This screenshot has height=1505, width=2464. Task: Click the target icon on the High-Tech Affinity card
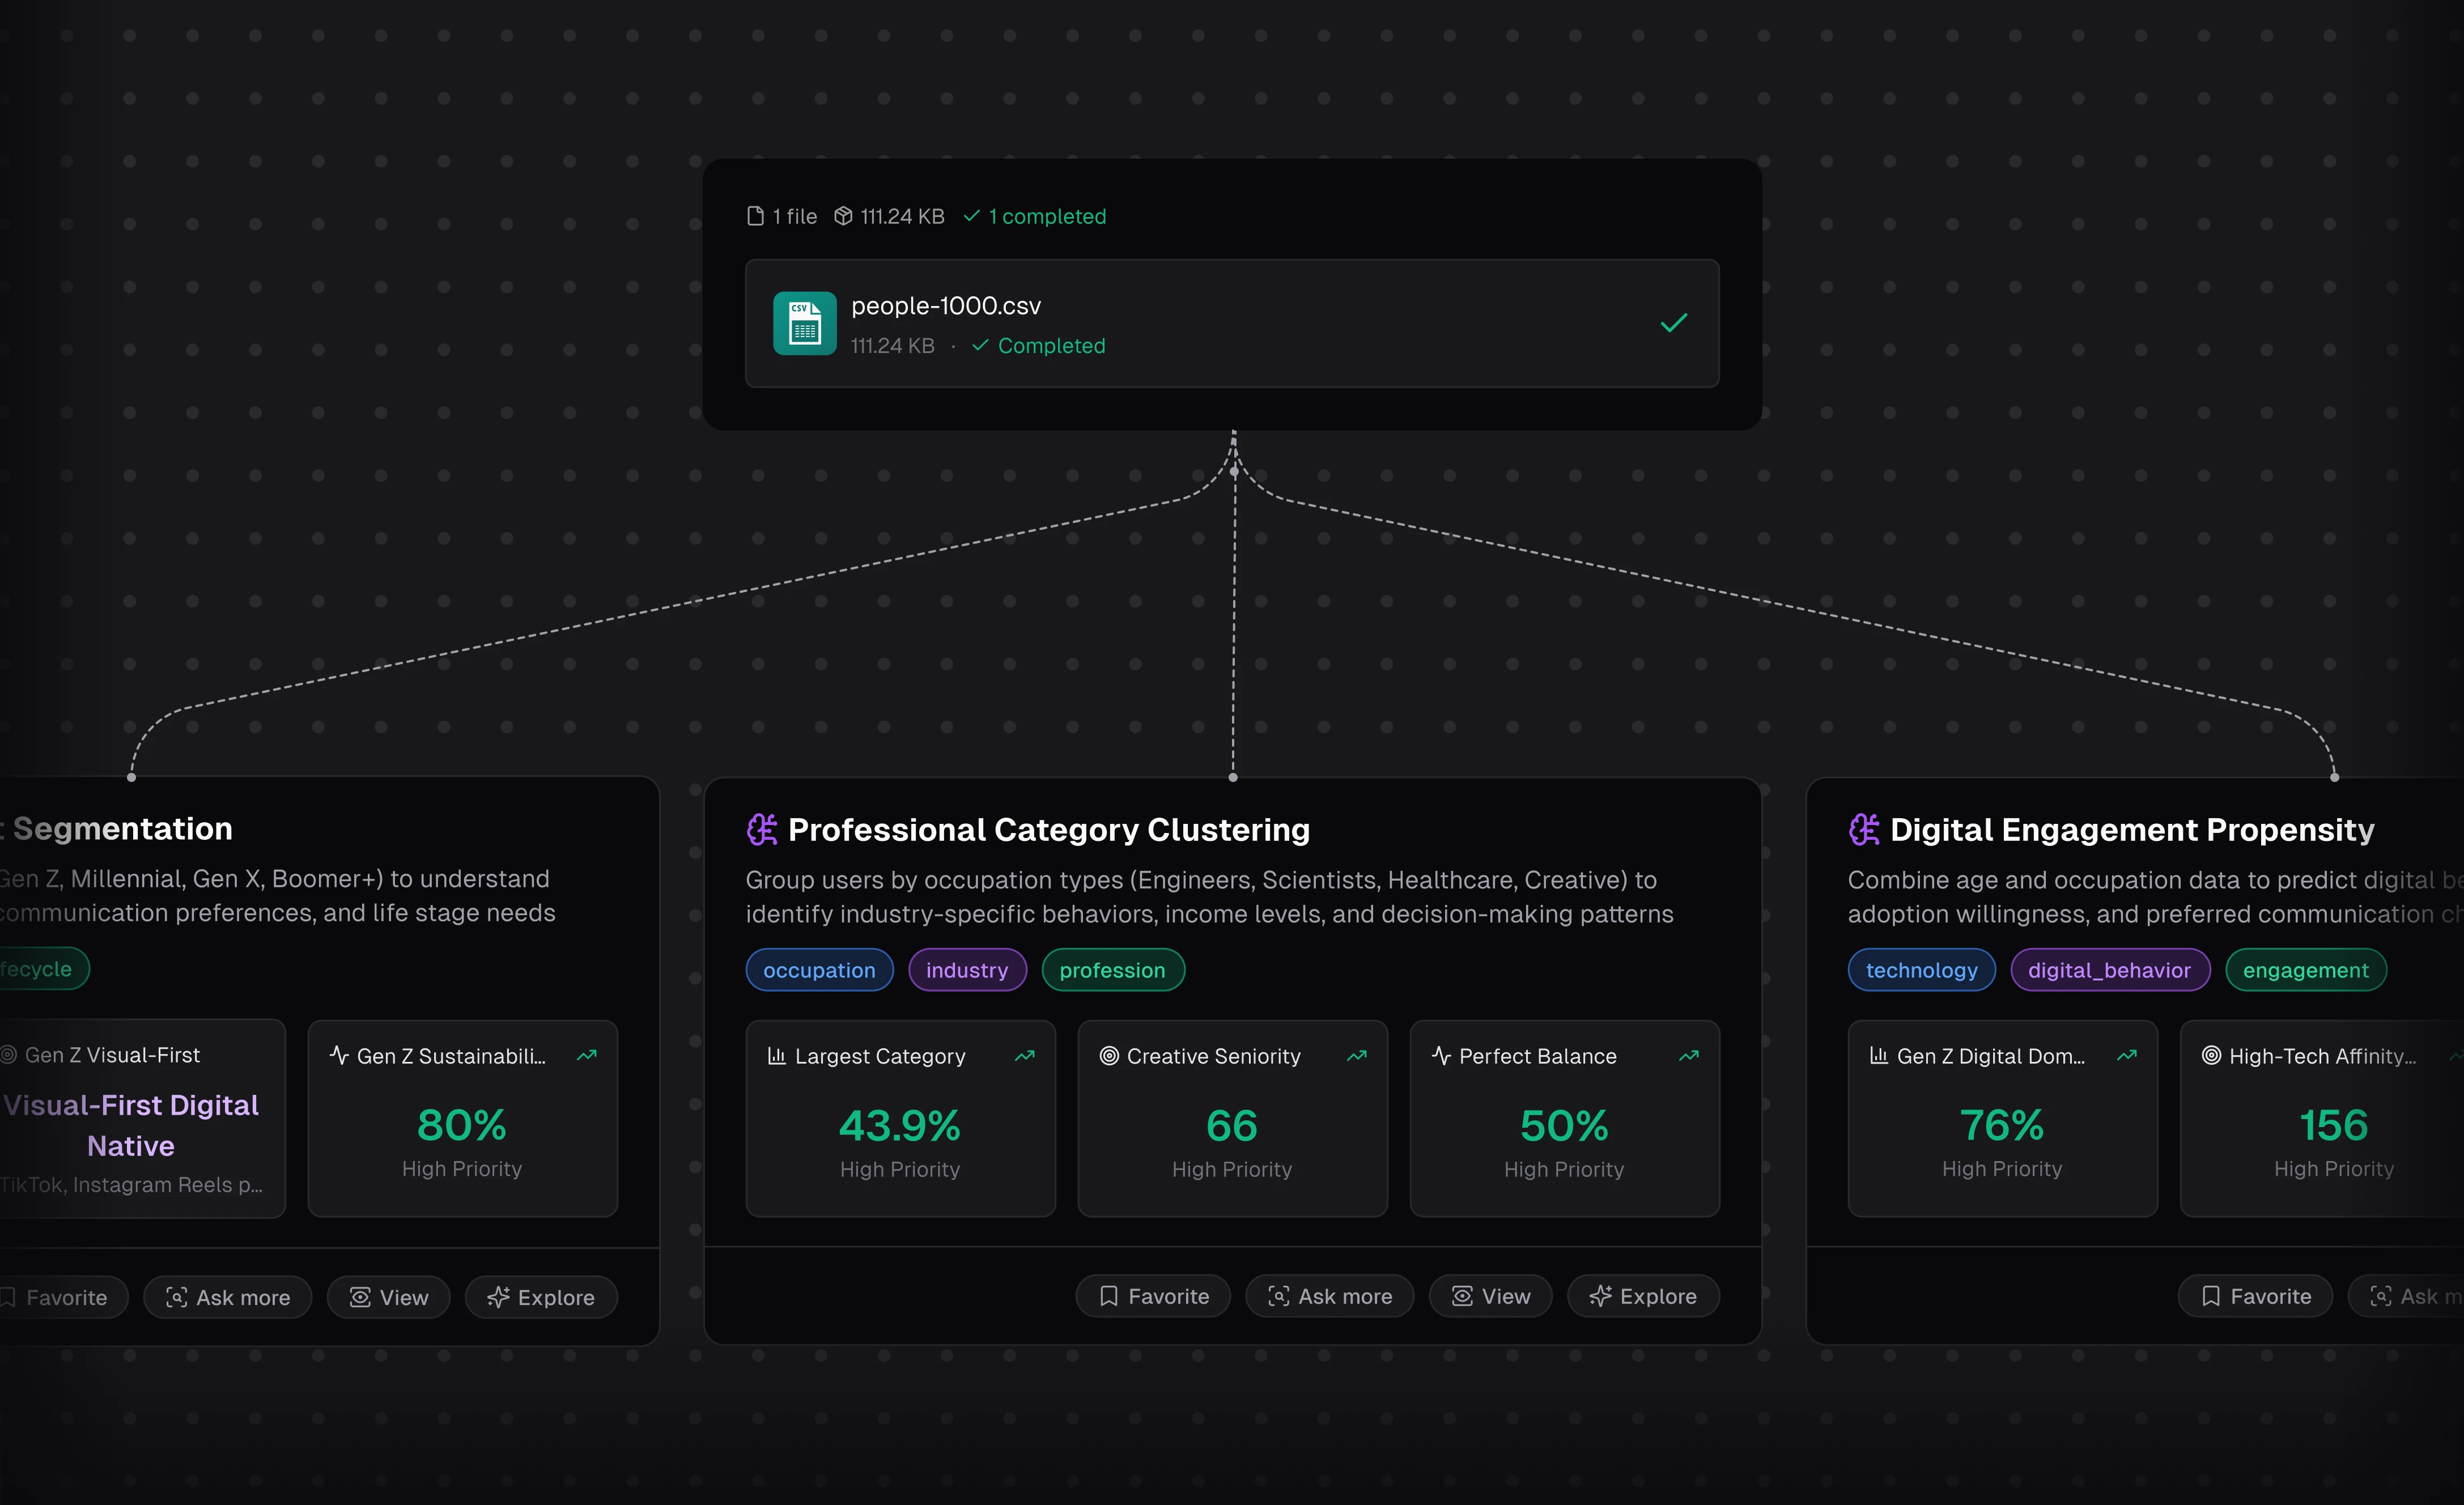click(2211, 1056)
